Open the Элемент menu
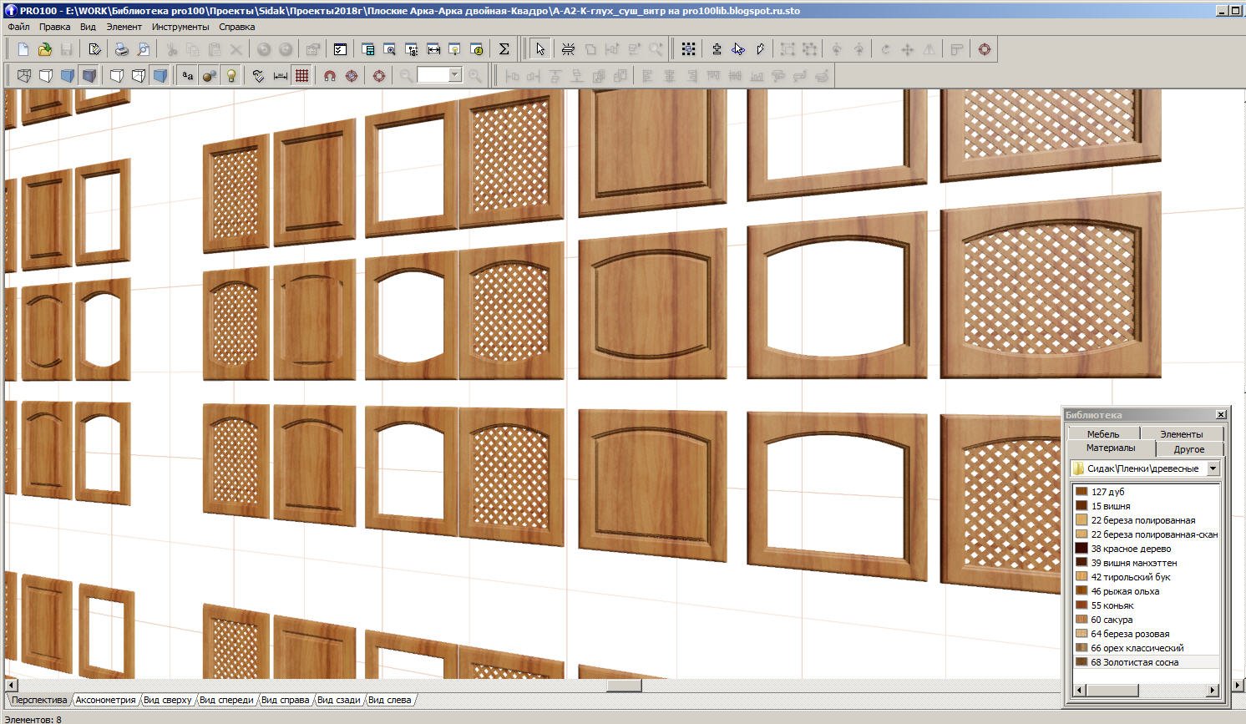 124,27
